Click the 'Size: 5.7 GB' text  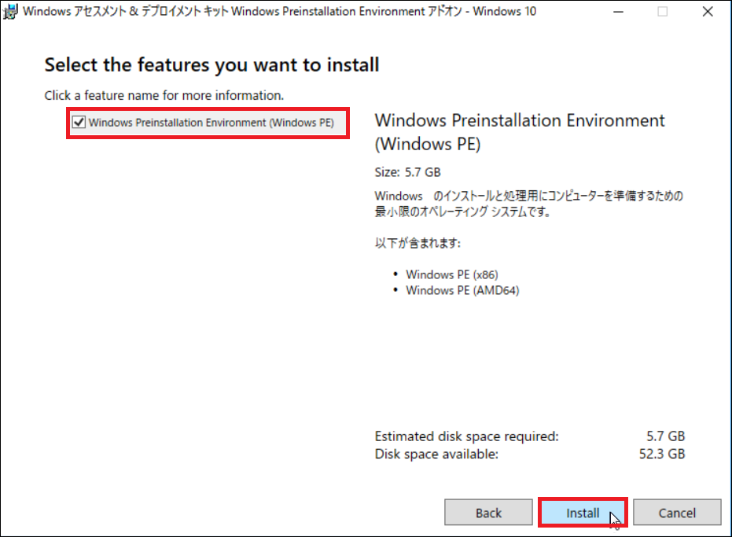(407, 172)
